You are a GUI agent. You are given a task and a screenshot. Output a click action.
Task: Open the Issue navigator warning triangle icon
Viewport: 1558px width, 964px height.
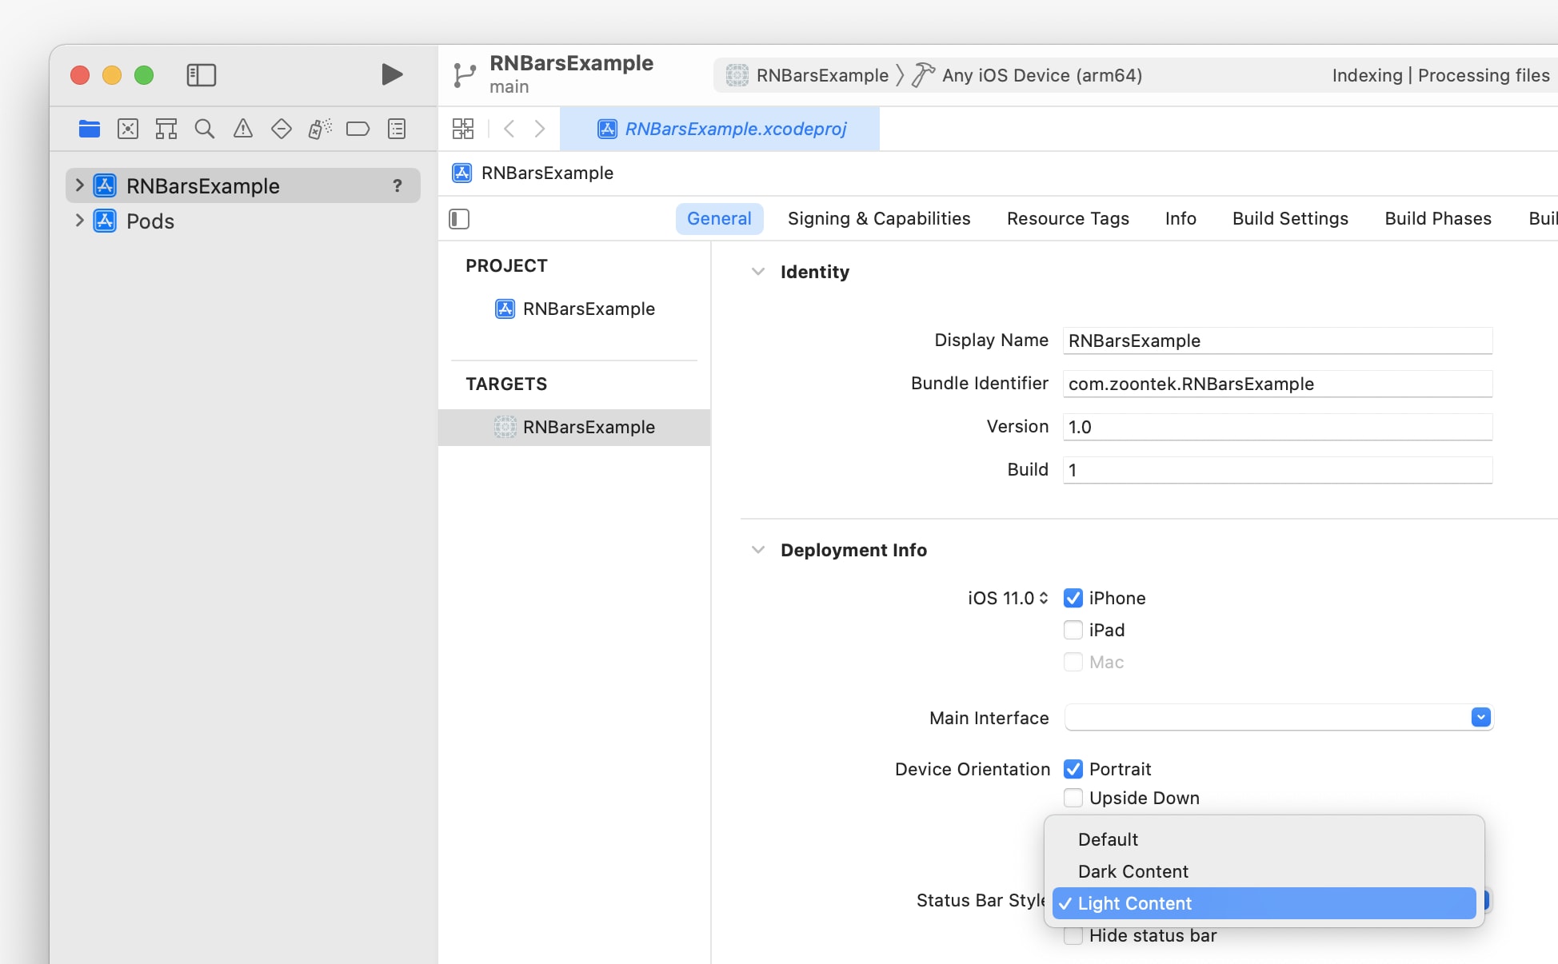pyautogui.click(x=243, y=128)
